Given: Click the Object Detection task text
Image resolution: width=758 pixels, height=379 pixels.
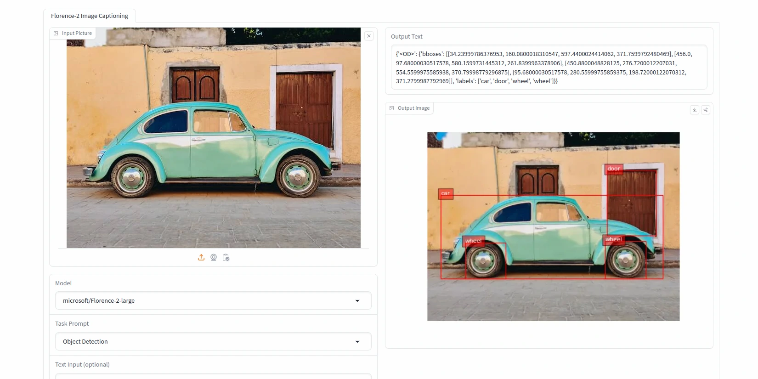Looking at the screenshot, I should point(85,342).
